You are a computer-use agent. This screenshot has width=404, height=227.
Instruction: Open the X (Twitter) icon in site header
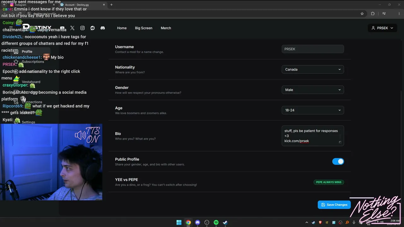(x=72, y=28)
